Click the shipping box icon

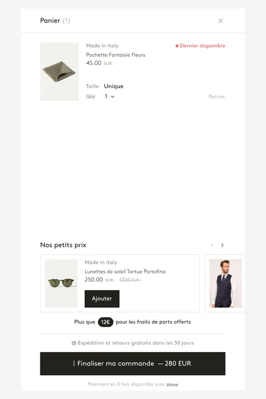pyautogui.click(x=74, y=343)
